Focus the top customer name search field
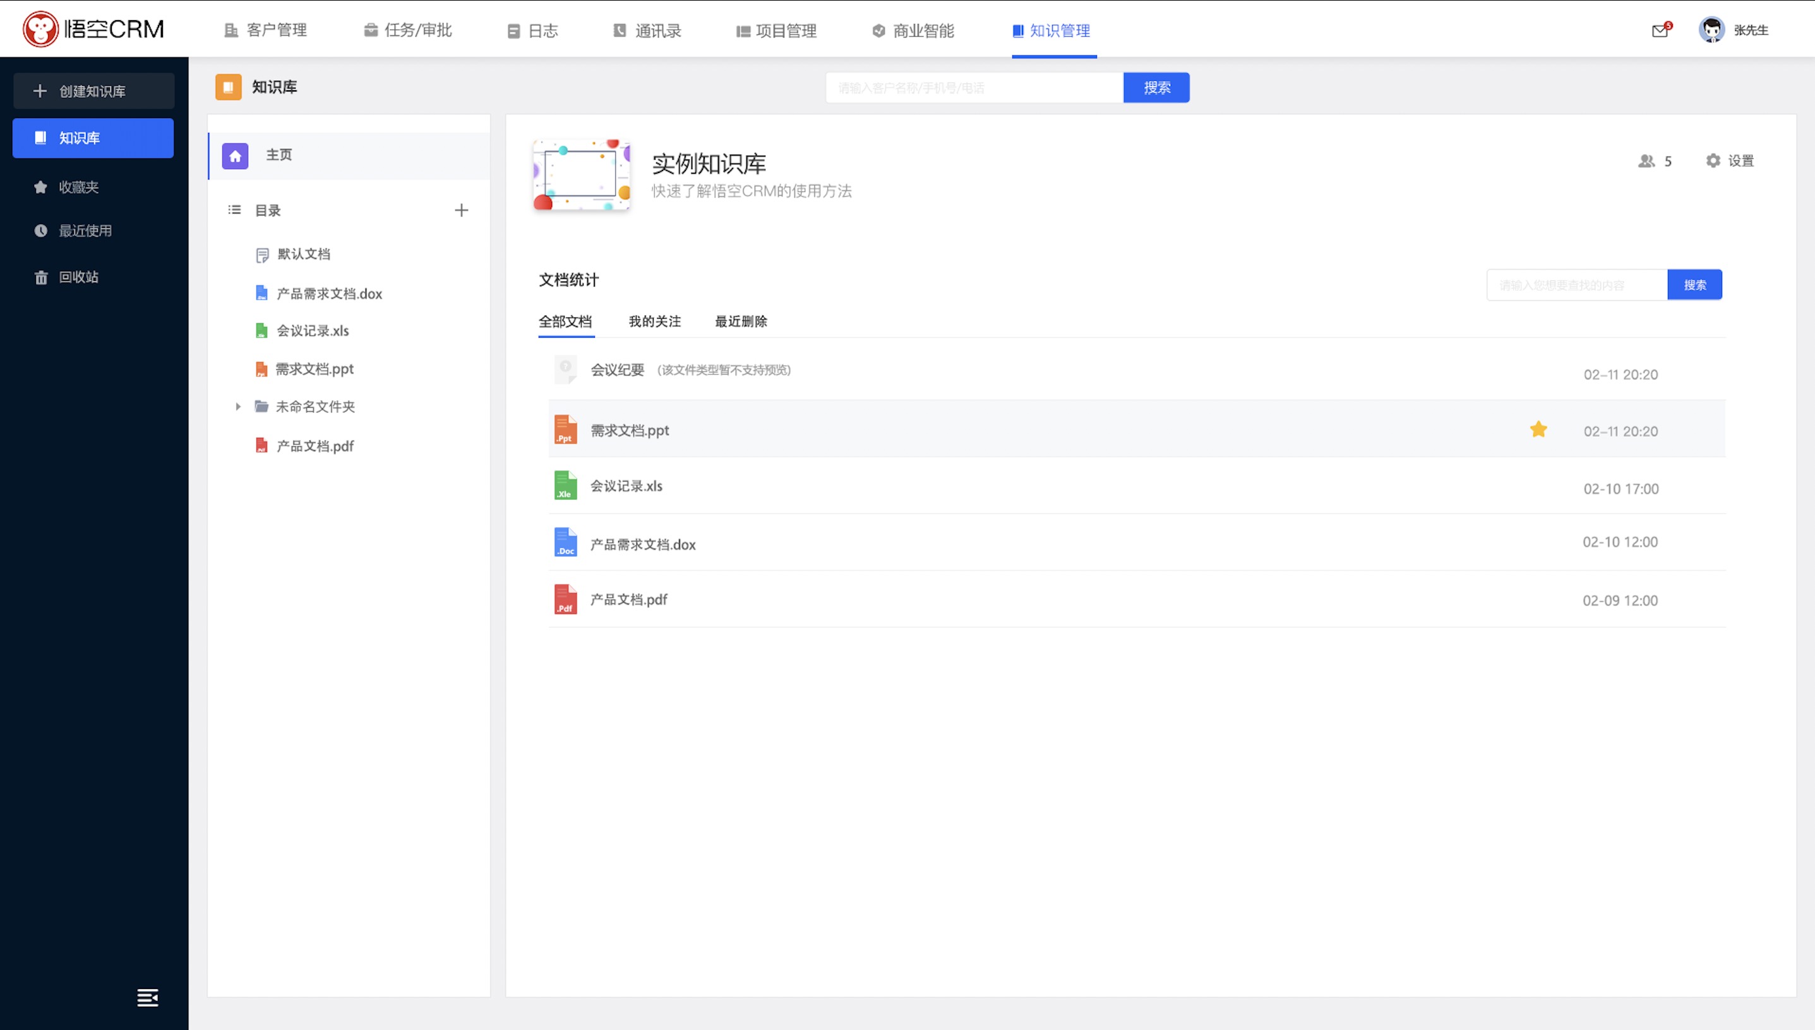This screenshot has width=1815, height=1030. coord(974,88)
